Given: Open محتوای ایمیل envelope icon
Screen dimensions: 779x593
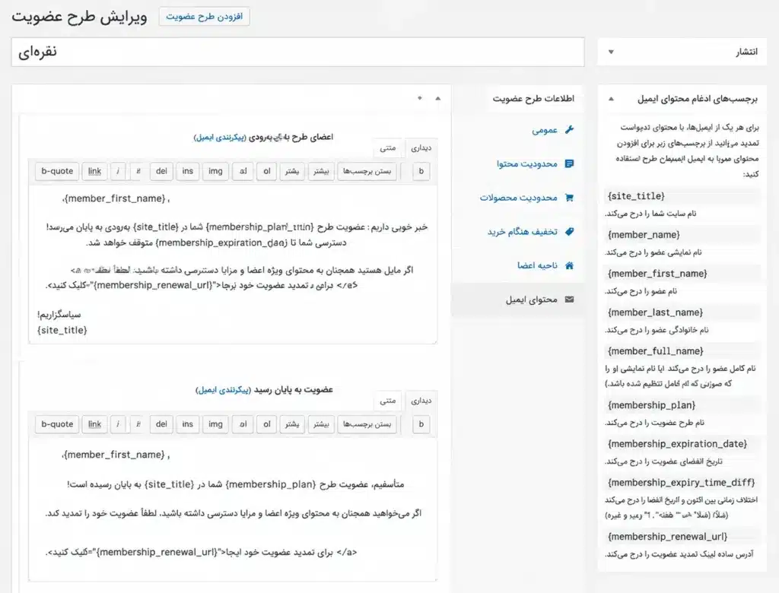Looking at the screenshot, I should (x=569, y=300).
